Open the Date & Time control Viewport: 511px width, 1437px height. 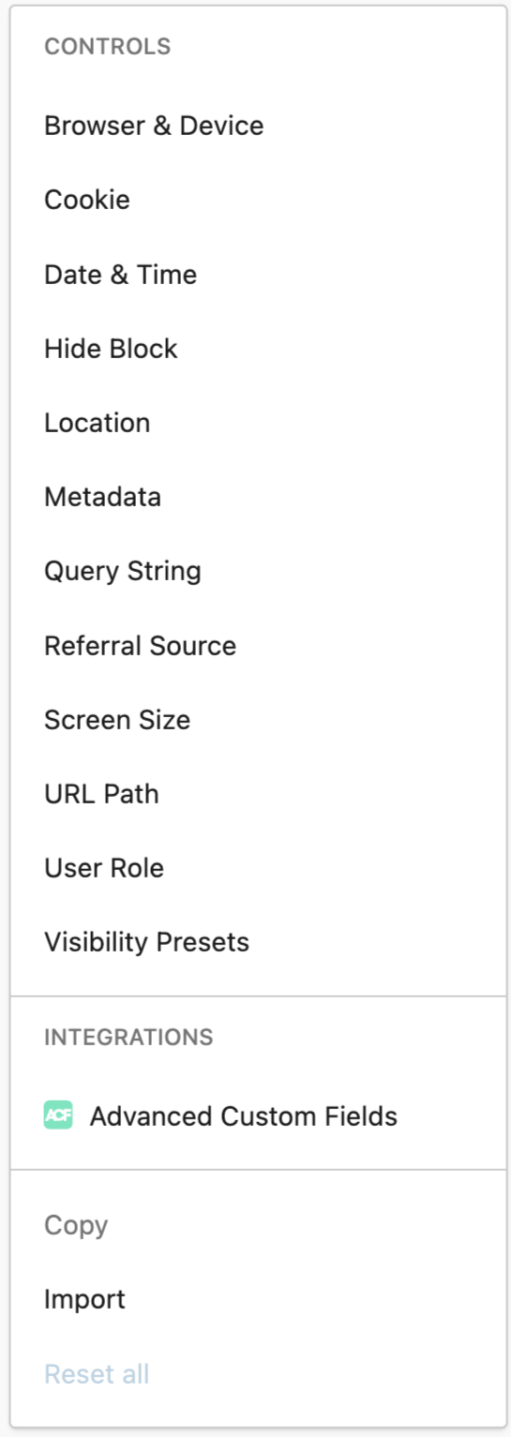pos(258,275)
